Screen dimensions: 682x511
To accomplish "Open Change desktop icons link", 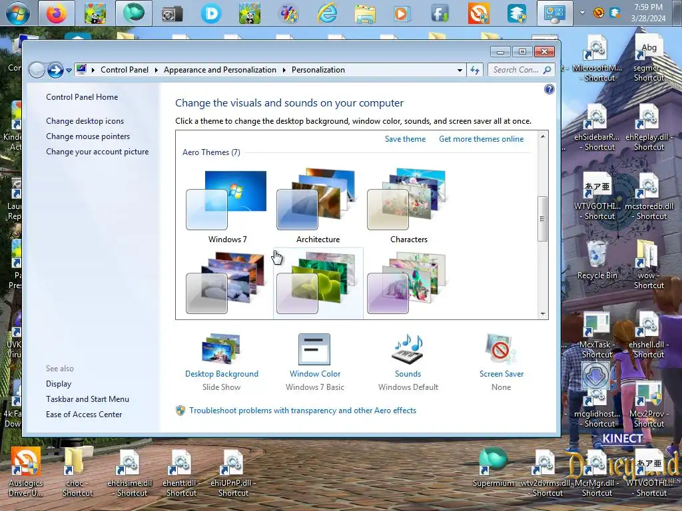I will pyautogui.click(x=85, y=121).
